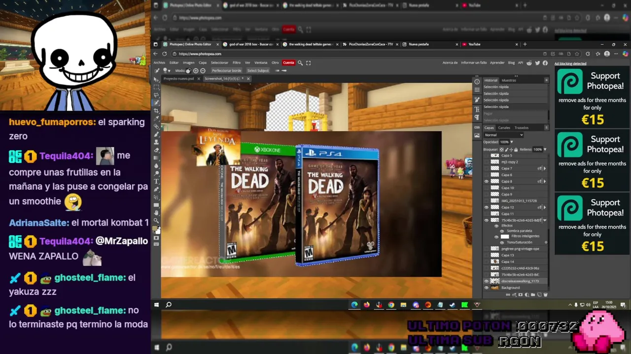Toggle Photopea fullscreen icon in menu bar

coord(308,63)
